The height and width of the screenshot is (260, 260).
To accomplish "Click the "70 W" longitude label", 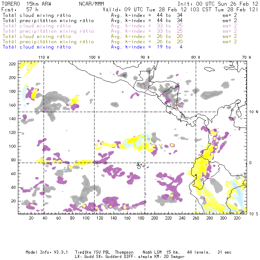I will click(246, 57).
